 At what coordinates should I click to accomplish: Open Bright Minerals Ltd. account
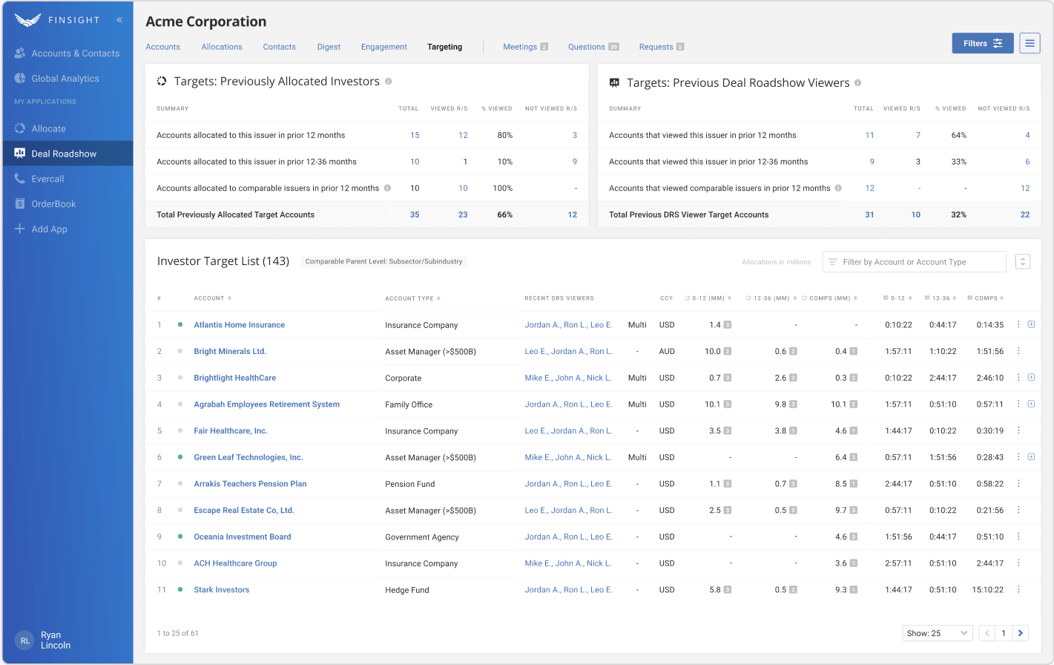point(230,352)
